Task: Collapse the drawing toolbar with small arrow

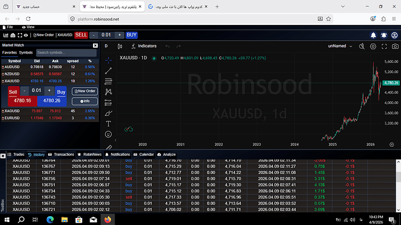Action: [x=115, y=140]
